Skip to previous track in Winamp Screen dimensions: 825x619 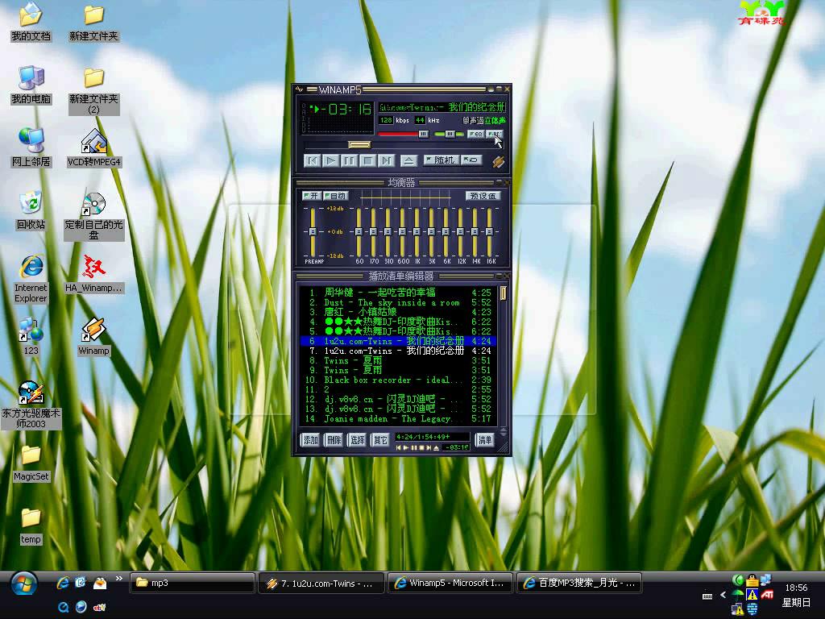(x=313, y=160)
